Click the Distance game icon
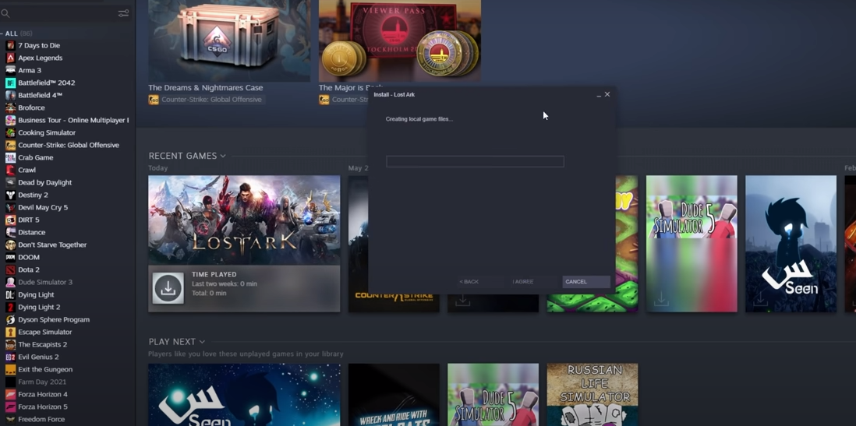Image resolution: width=856 pixels, height=426 pixels. [x=10, y=232]
